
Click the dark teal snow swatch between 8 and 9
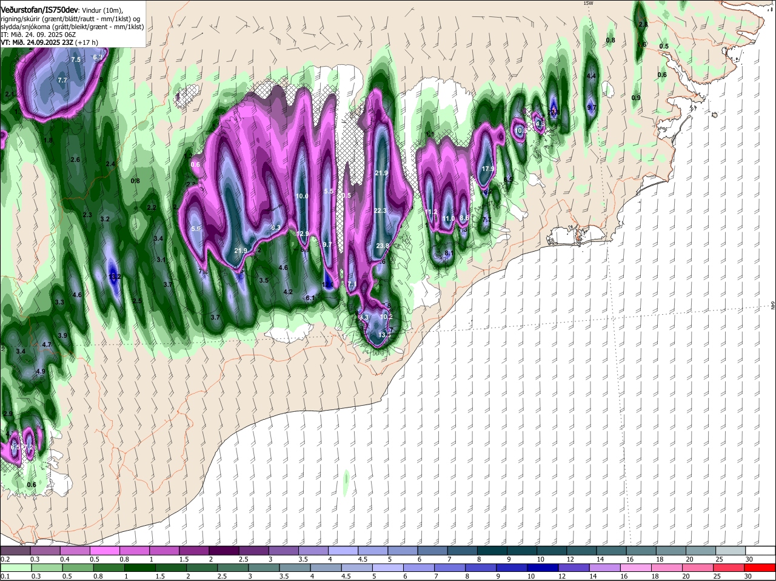(x=493, y=551)
